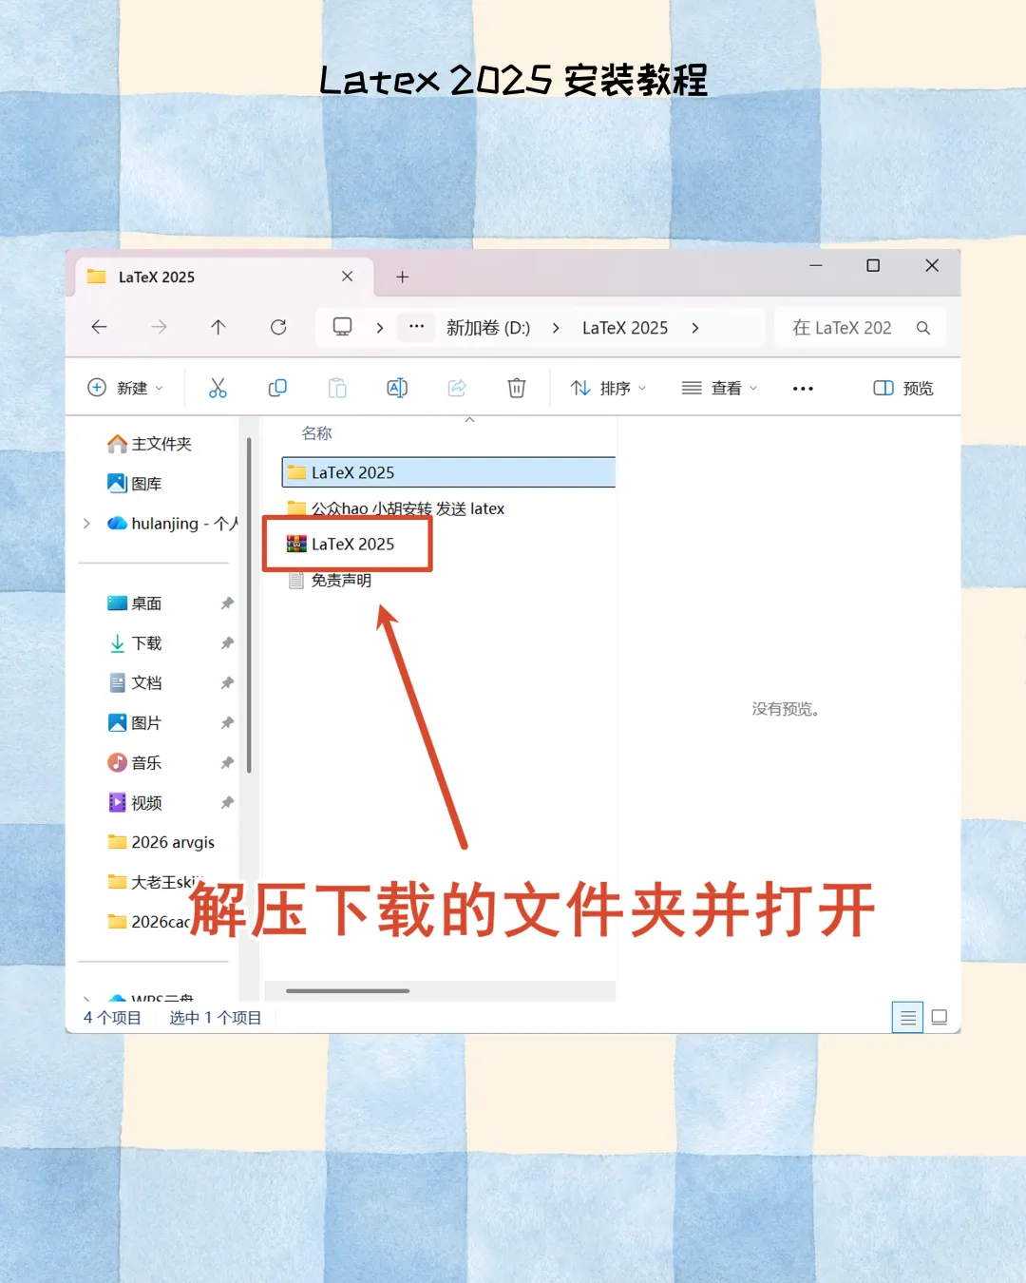1026x1283 pixels.
Task: Open the 2026 arvgis folder in sidebar
Action: (x=161, y=842)
